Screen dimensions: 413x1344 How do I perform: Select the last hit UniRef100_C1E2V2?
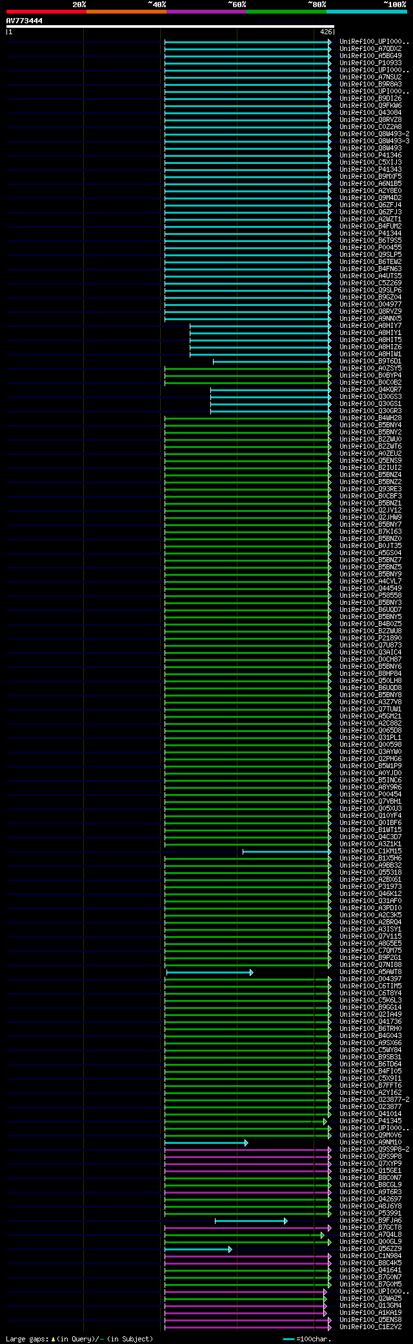click(370, 1327)
